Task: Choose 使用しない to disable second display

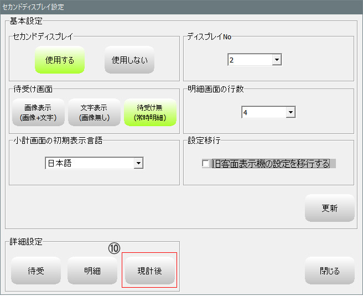Action: (x=129, y=60)
